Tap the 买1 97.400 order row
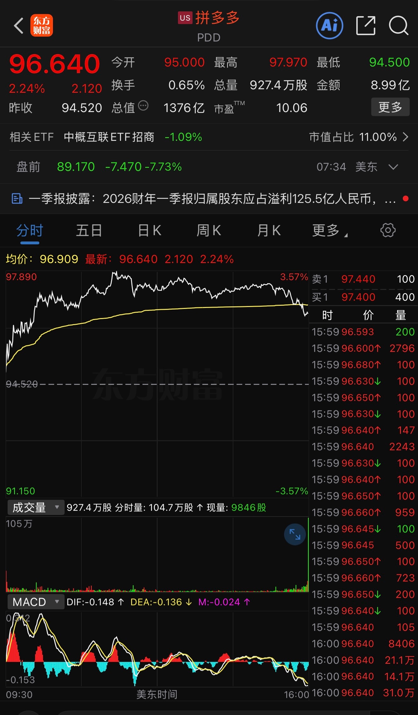This screenshot has width=418, height=715. (363, 297)
